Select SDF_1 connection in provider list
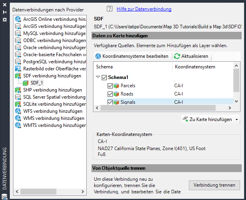 pyautogui.click(x=37, y=83)
